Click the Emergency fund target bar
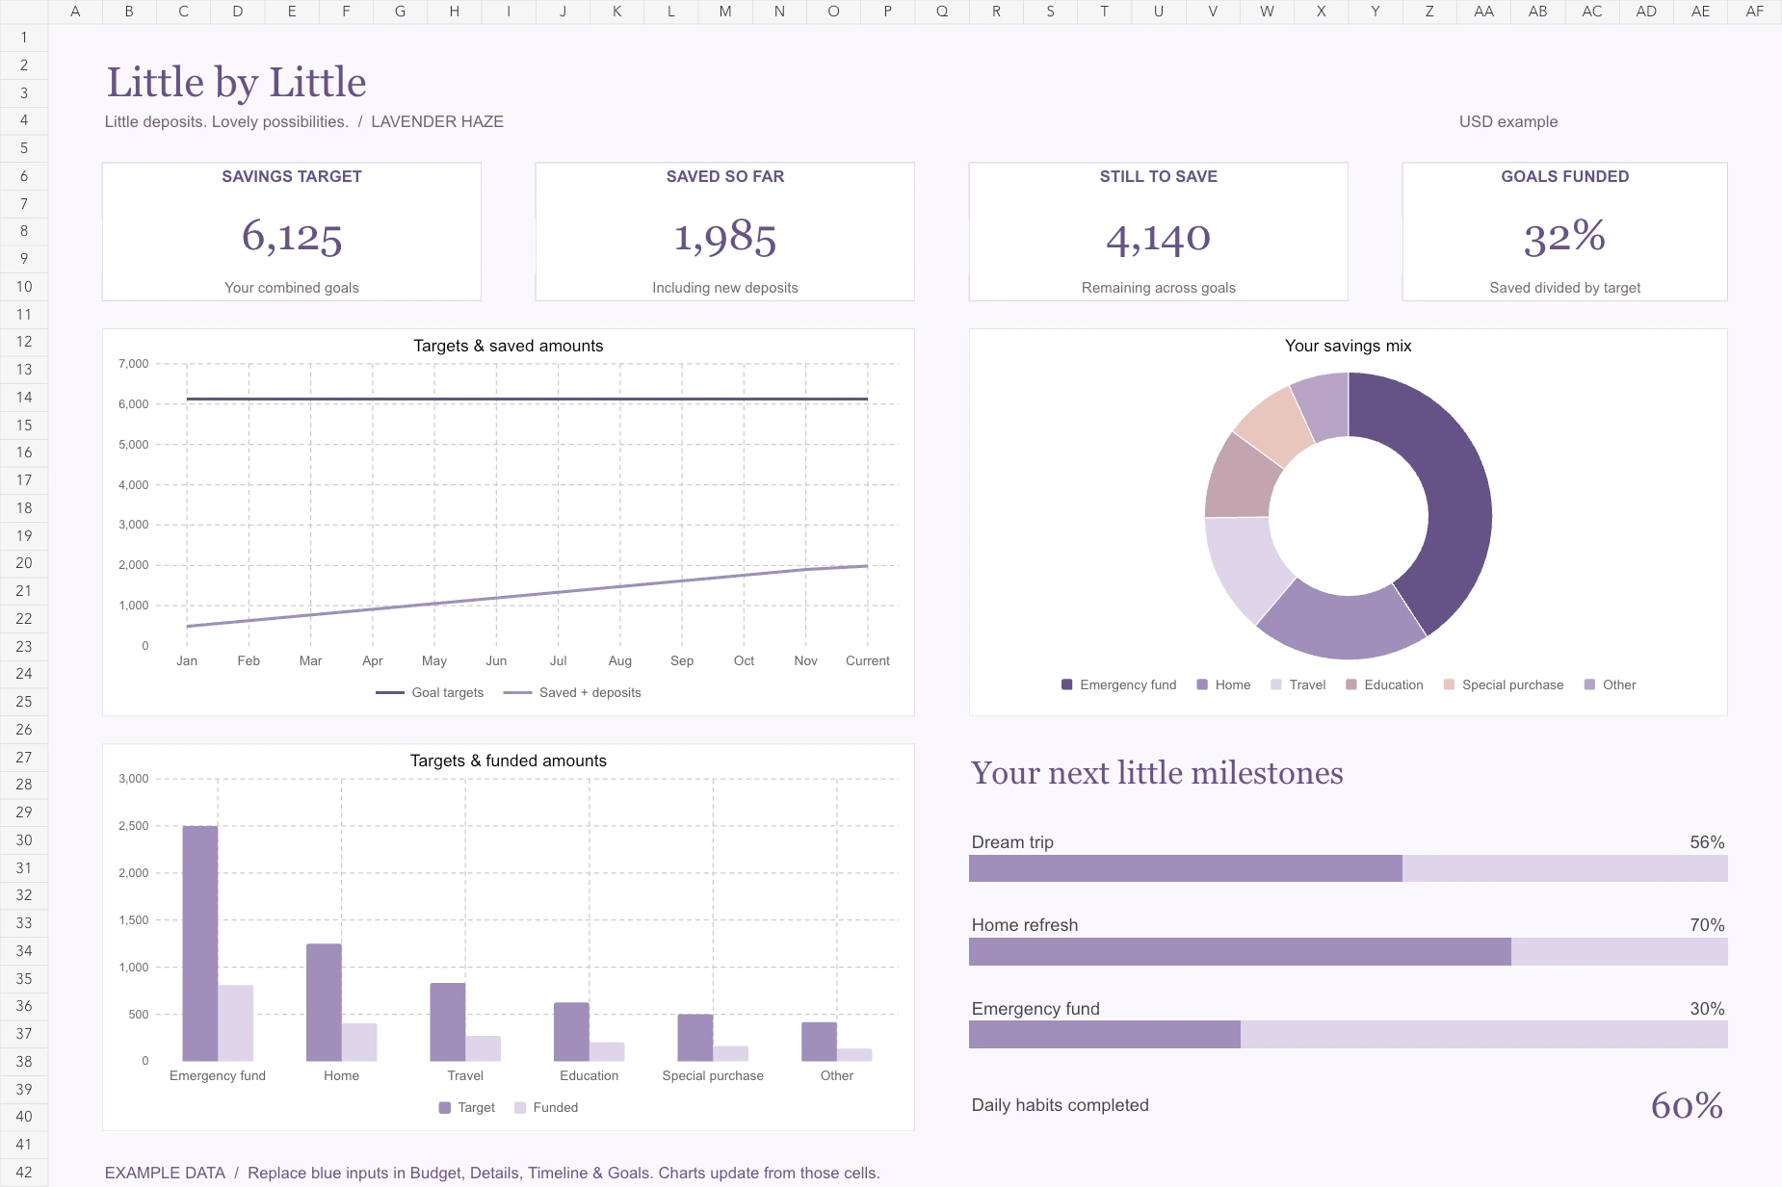1782x1187 pixels. (200, 943)
